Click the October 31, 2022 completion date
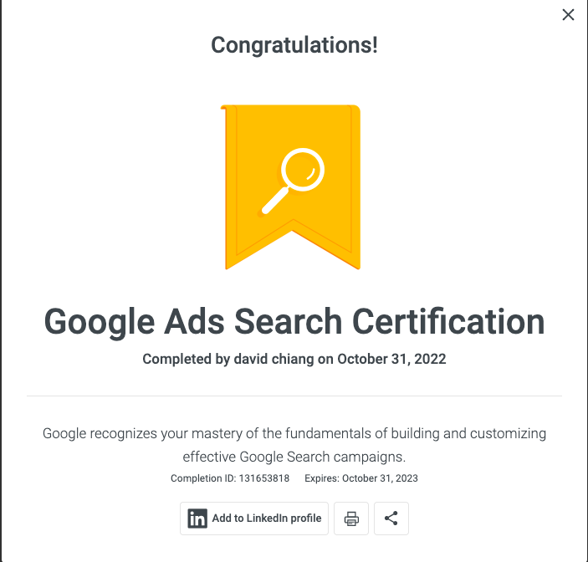Viewport: 588px width, 562px height. point(391,359)
